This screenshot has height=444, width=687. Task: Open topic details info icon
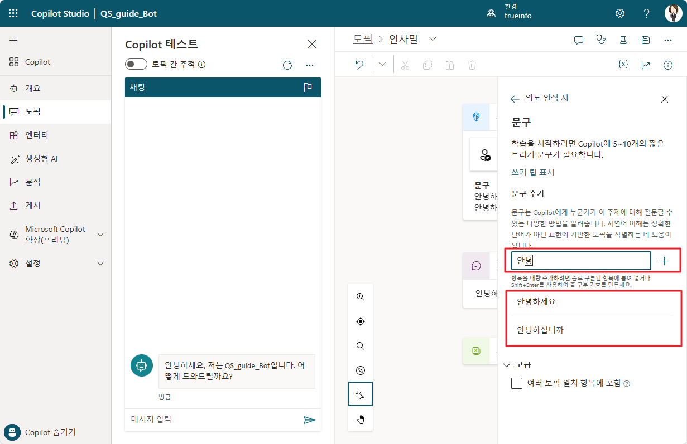(668, 65)
